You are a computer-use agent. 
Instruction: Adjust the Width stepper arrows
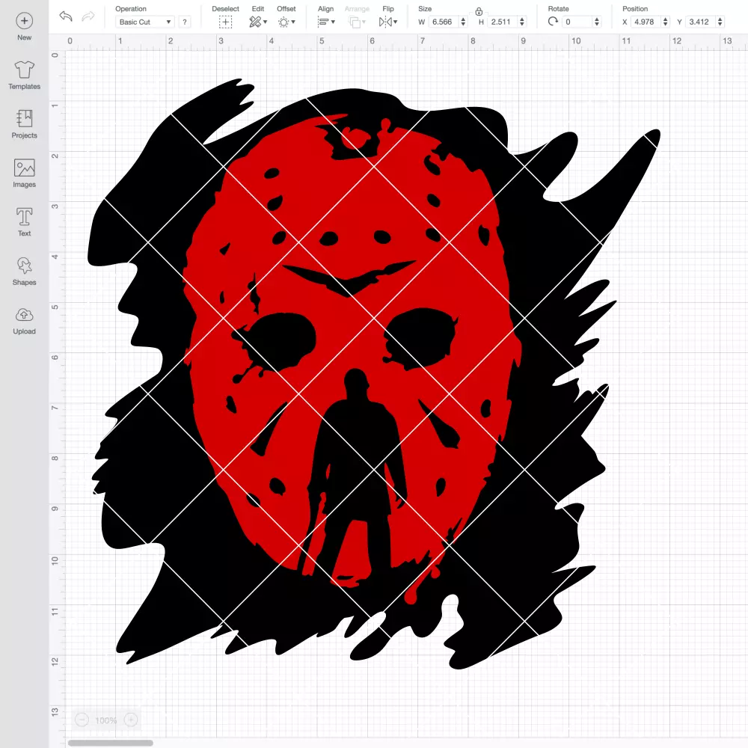click(x=463, y=22)
